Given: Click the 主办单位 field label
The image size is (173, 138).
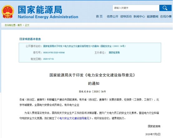Looking at the screenshot, I should coord(100,52).
